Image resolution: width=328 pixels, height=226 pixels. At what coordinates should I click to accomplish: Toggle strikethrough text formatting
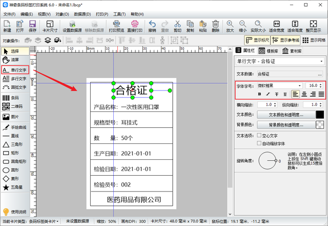point(277,94)
